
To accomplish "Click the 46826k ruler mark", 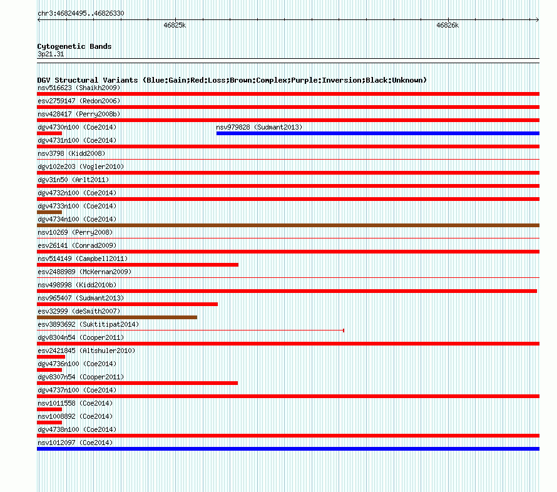I will (447, 25).
